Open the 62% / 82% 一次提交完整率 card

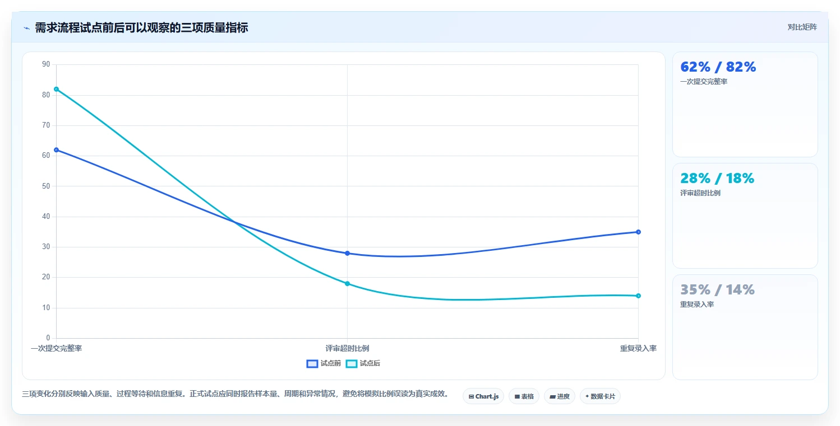[745, 104]
